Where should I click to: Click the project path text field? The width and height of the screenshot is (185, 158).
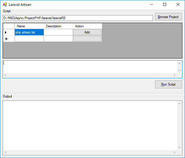(78, 18)
